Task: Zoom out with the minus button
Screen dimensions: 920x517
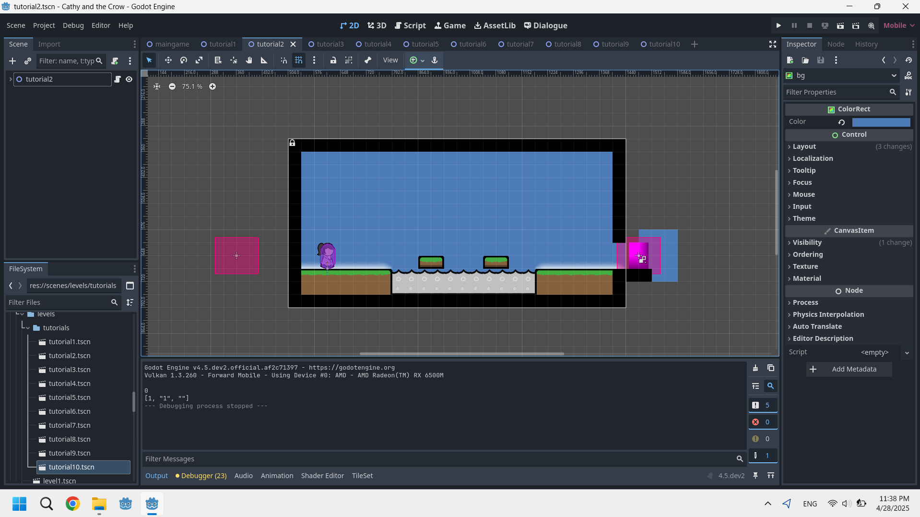Action: point(172,86)
